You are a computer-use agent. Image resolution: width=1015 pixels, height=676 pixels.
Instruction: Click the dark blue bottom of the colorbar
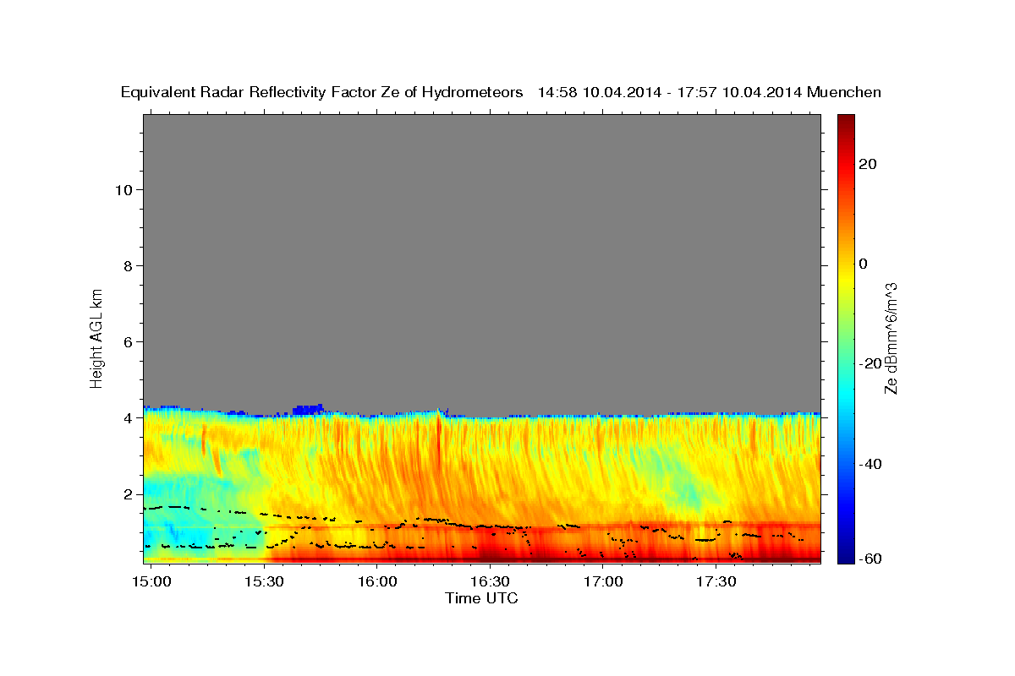[846, 556]
